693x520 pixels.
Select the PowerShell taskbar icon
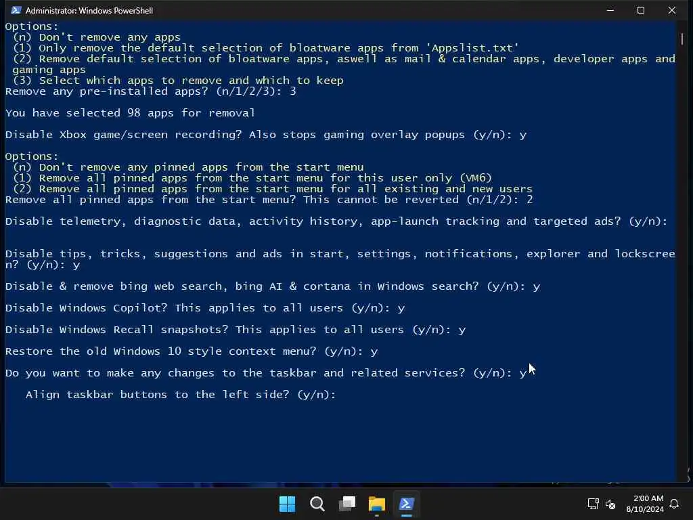click(x=407, y=504)
